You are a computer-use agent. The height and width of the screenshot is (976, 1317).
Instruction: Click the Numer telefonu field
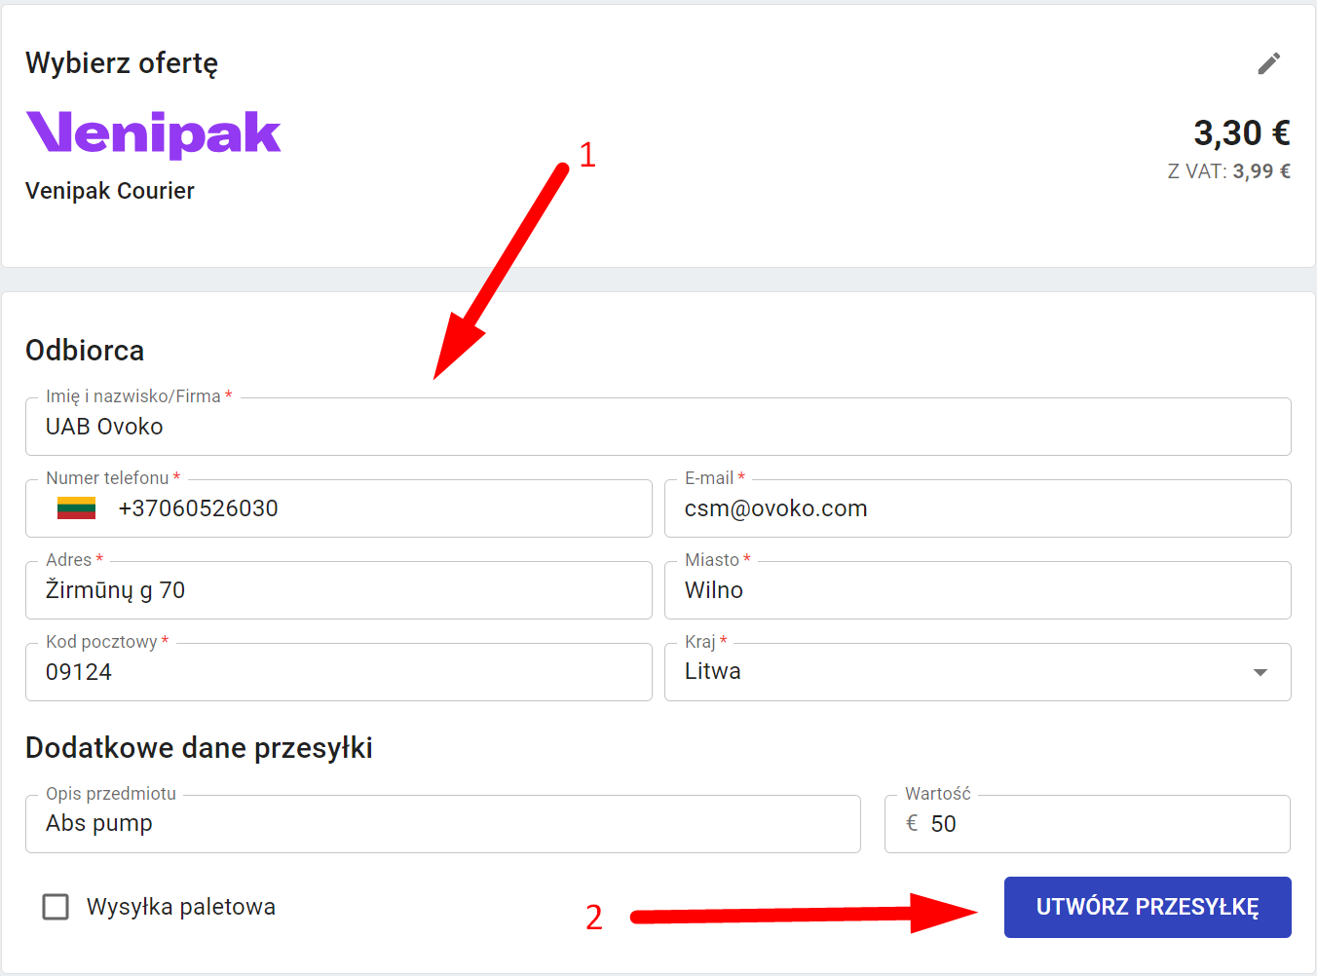pos(339,508)
